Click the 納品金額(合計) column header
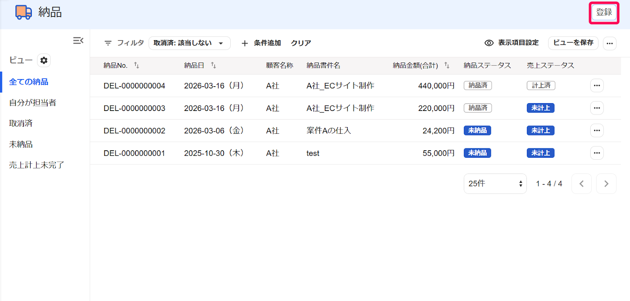 (415, 65)
